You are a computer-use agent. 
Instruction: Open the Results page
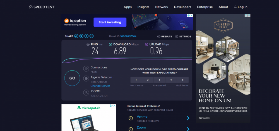pos(165,36)
